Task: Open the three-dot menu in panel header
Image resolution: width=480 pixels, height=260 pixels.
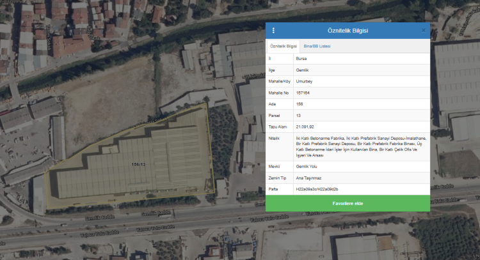Action: 274,31
